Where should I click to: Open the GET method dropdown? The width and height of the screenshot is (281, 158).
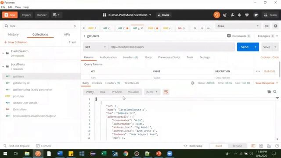95,47
